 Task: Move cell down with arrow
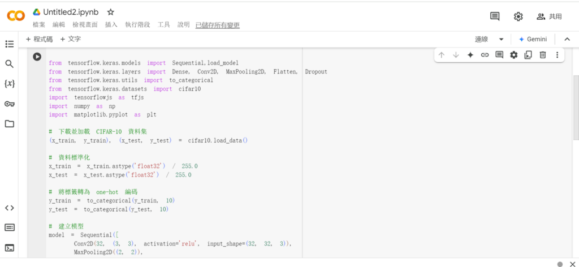456,55
